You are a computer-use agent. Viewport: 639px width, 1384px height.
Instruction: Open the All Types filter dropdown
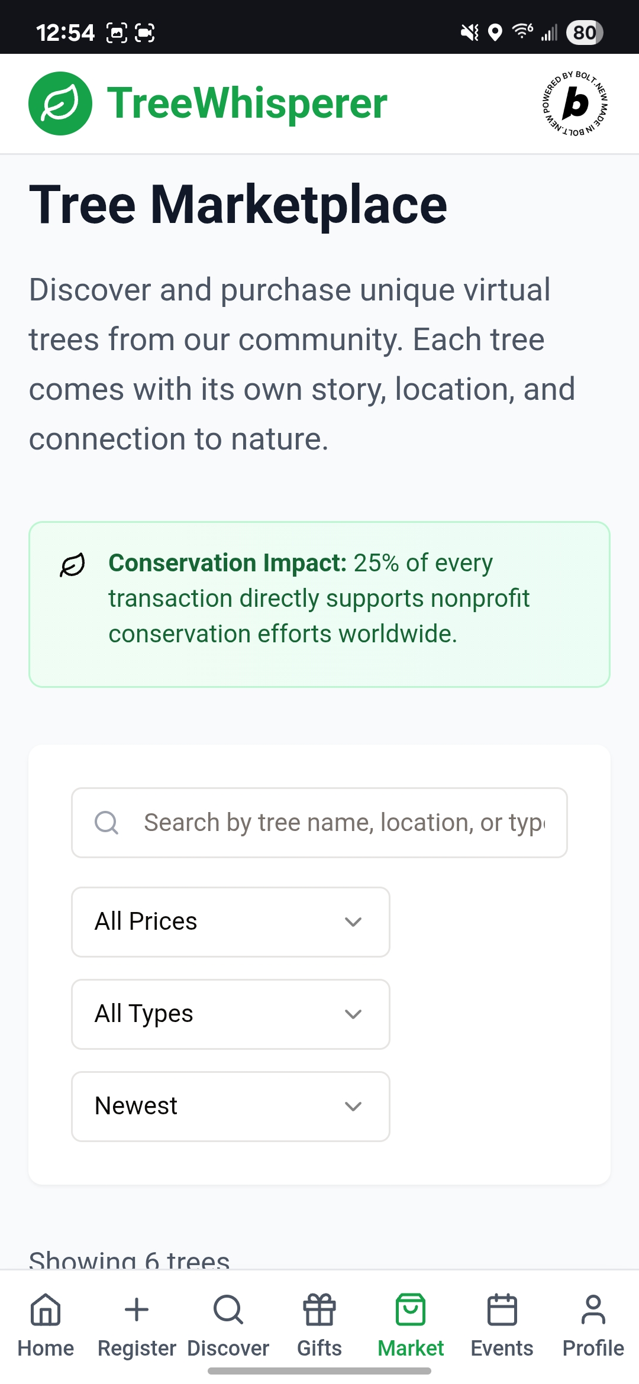coord(231,1014)
